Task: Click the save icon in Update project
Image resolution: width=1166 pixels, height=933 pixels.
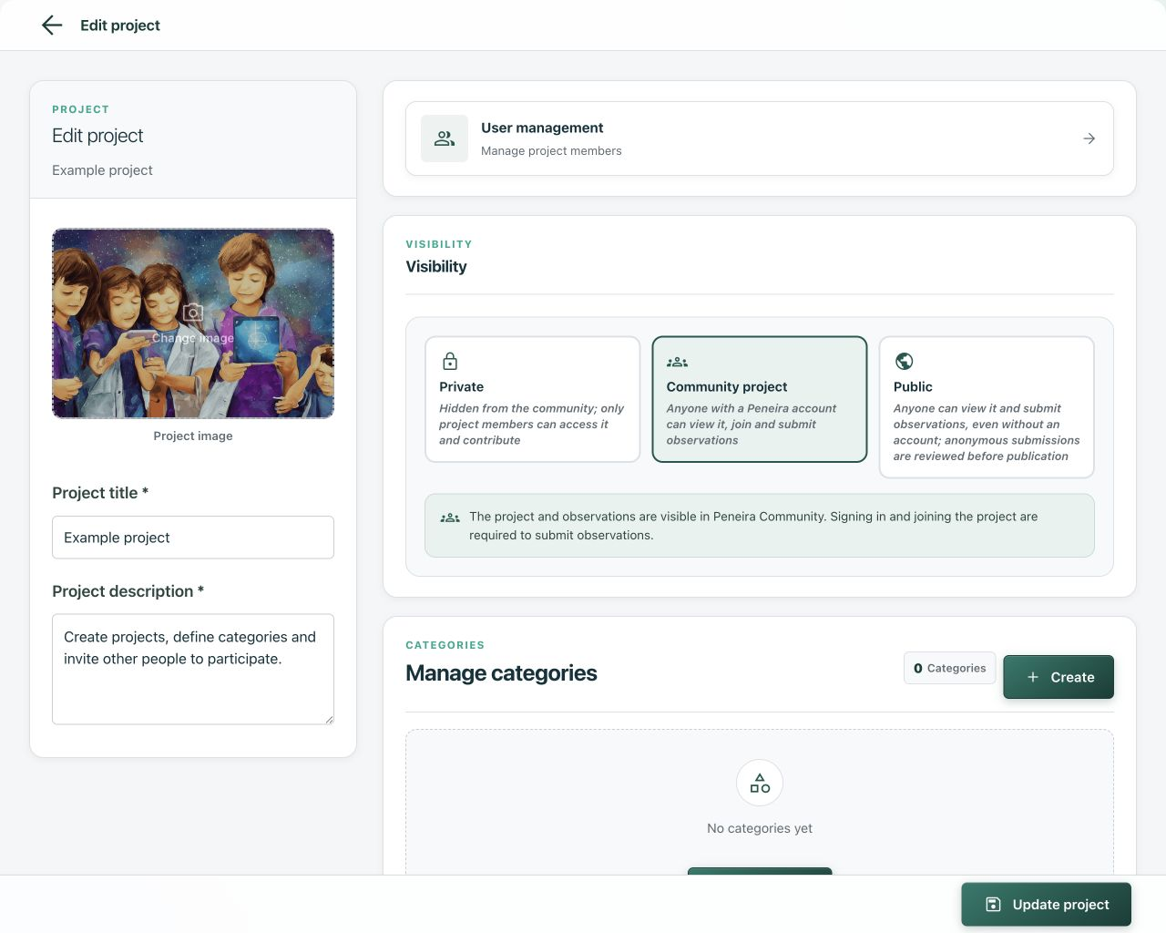Action: pyautogui.click(x=994, y=905)
